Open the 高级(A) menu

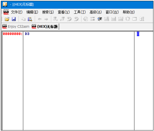point(95,12)
